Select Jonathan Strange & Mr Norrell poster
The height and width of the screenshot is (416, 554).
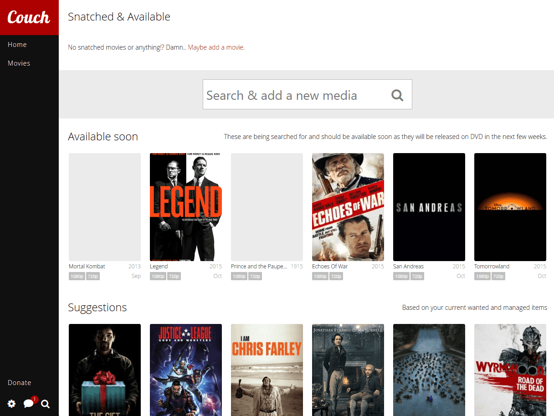pyautogui.click(x=348, y=370)
